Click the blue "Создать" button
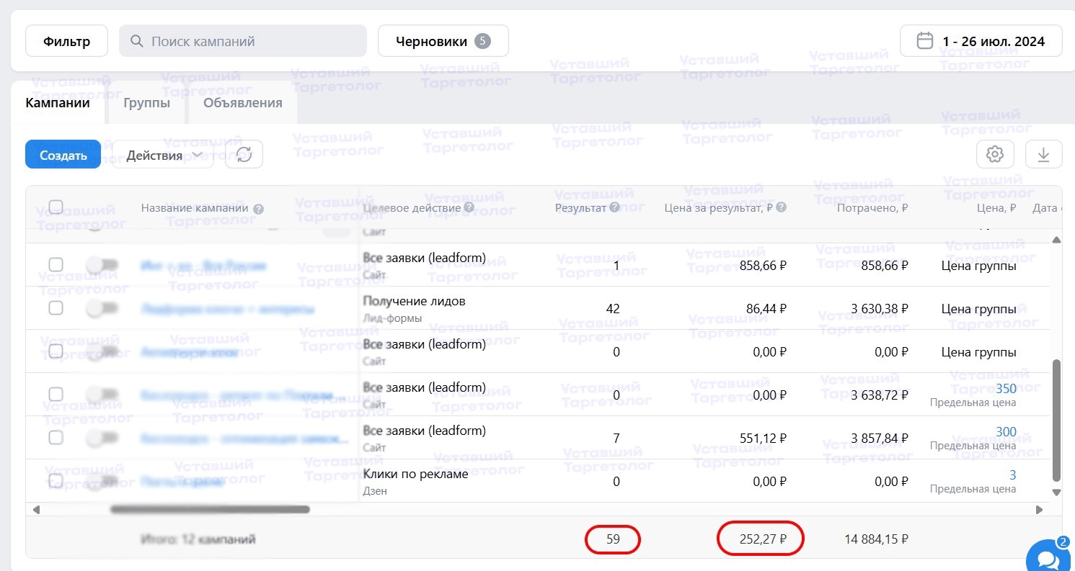 tap(63, 155)
